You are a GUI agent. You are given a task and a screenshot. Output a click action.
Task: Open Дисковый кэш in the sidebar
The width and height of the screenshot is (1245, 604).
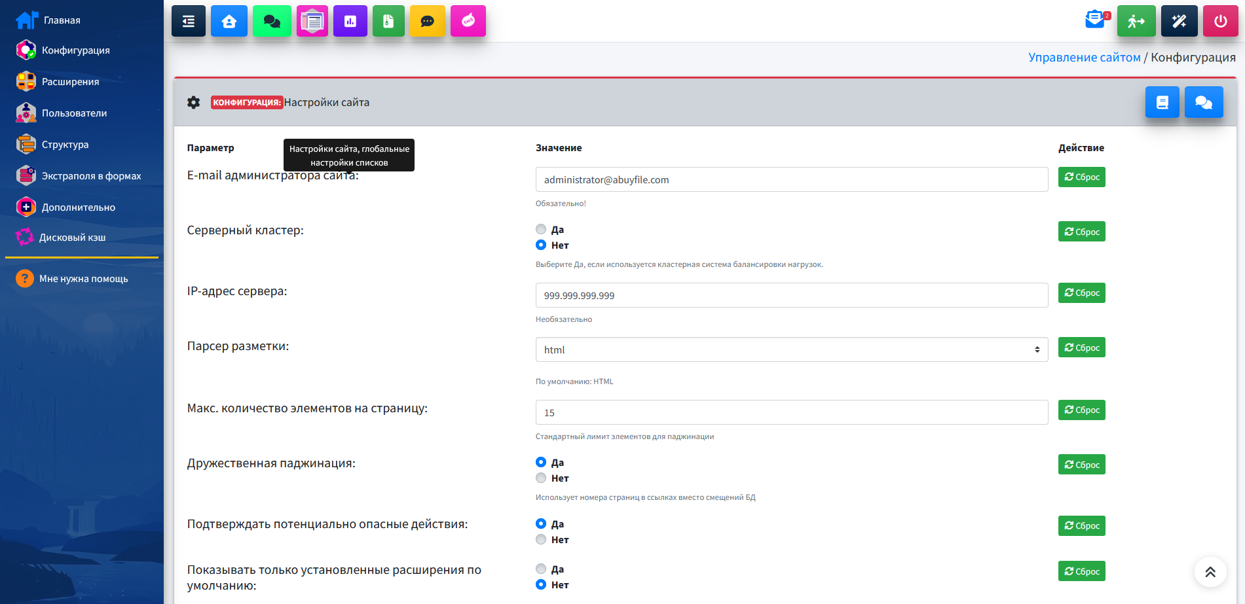coord(72,238)
